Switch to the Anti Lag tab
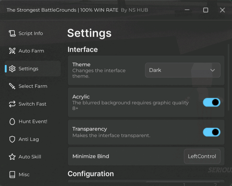232x186 pixels. coord(32,139)
